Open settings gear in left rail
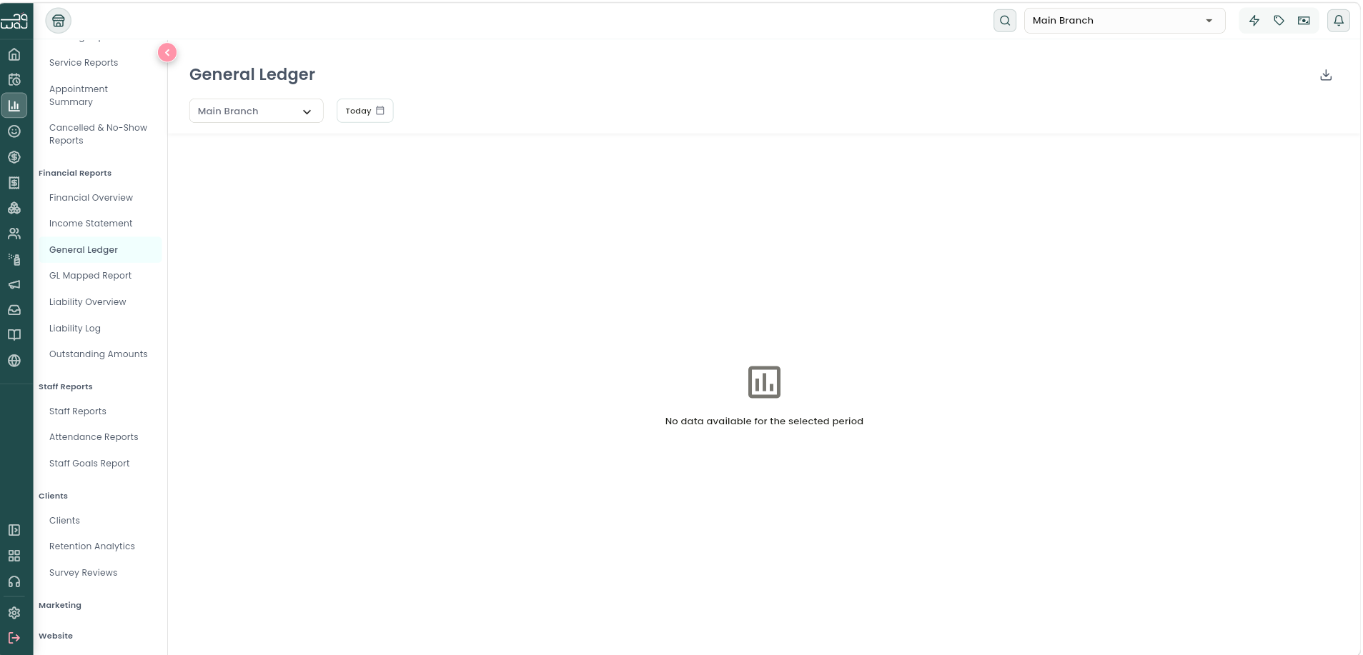The height and width of the screenshot is (655, 1363). pos(14,613)
